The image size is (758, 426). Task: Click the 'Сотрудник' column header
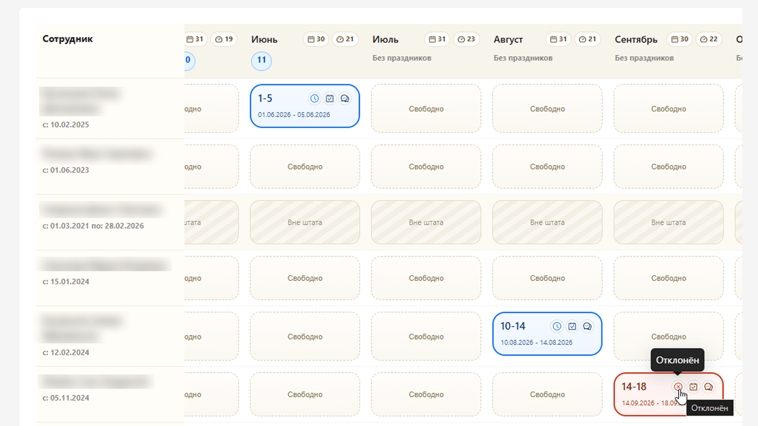coord(68,39)
